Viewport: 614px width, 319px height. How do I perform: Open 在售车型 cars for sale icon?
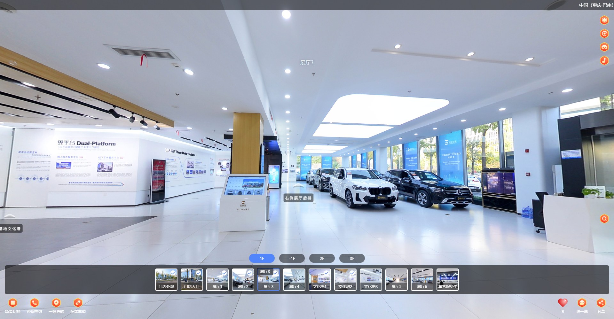pos(78,303)
